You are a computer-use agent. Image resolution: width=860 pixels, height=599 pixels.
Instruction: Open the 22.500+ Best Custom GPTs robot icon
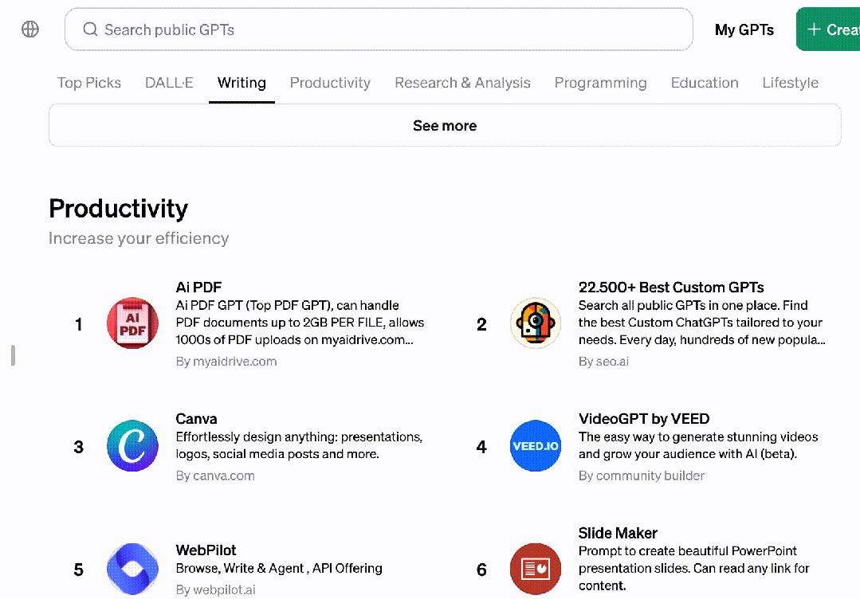click(536, 323)
